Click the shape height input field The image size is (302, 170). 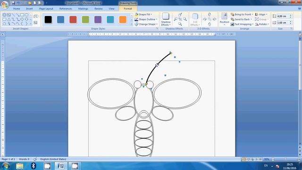283,17
